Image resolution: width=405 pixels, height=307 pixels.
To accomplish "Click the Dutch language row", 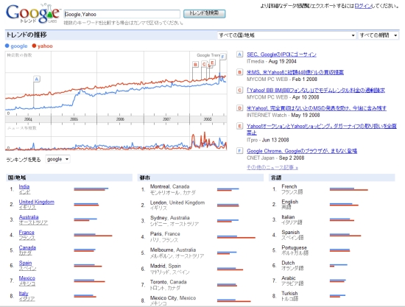I will coord(331,265).
